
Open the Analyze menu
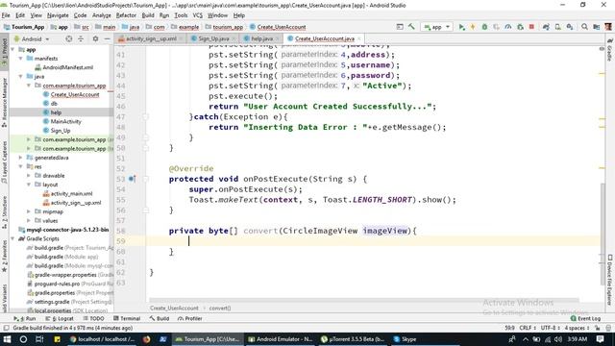click(102, 15)
